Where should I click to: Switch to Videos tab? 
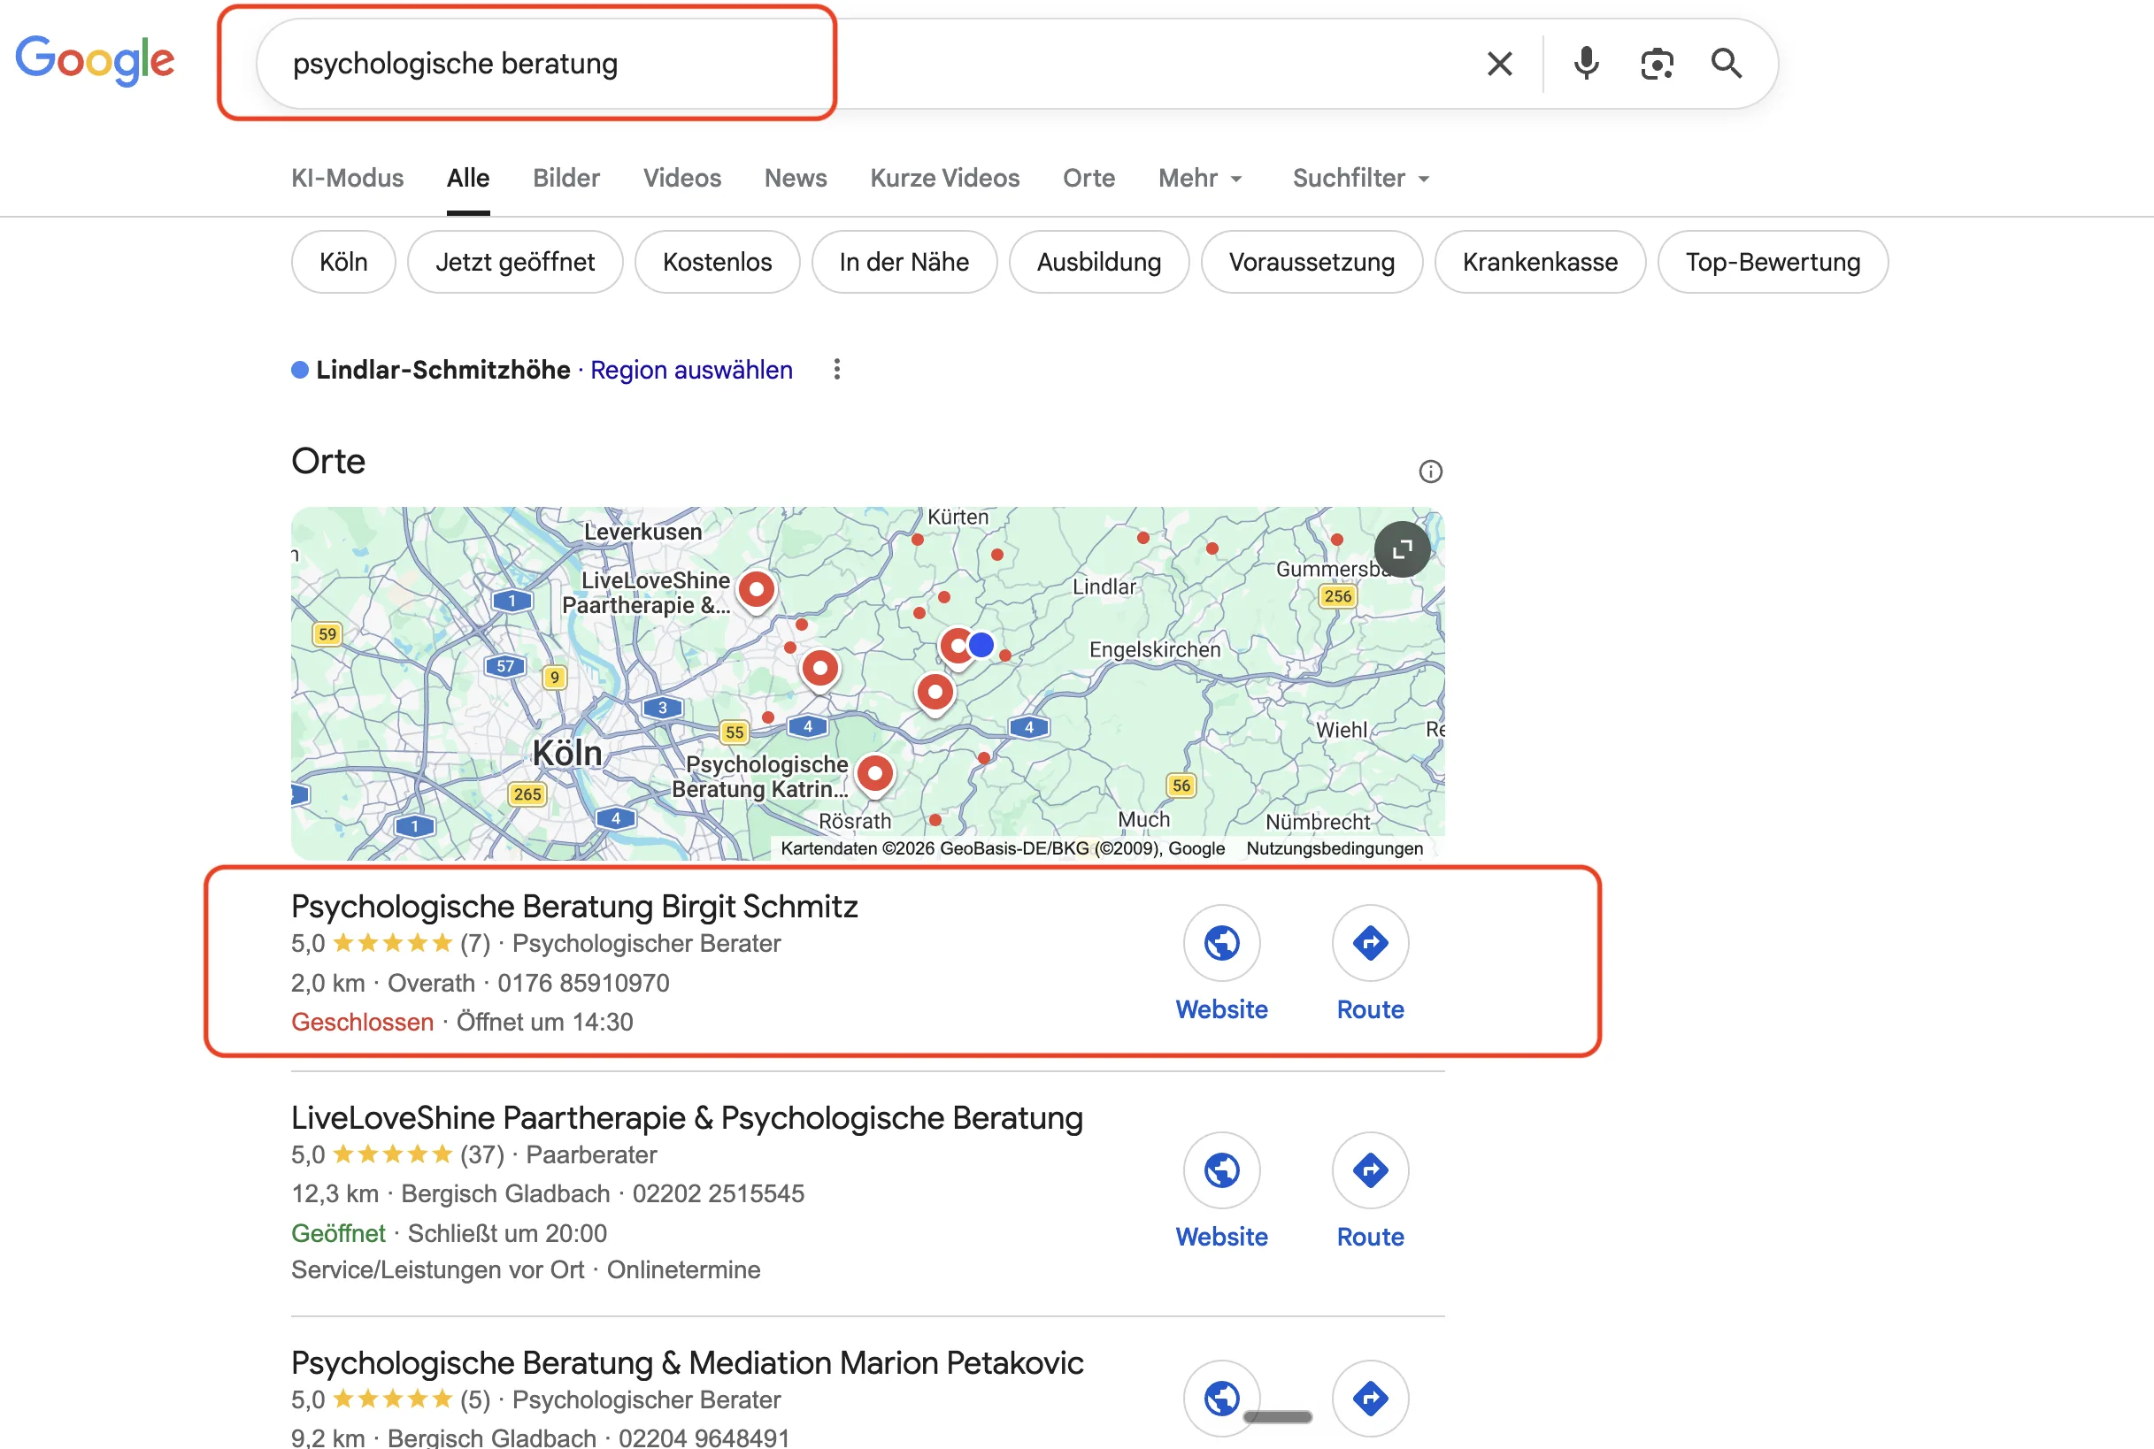(681, 178)
